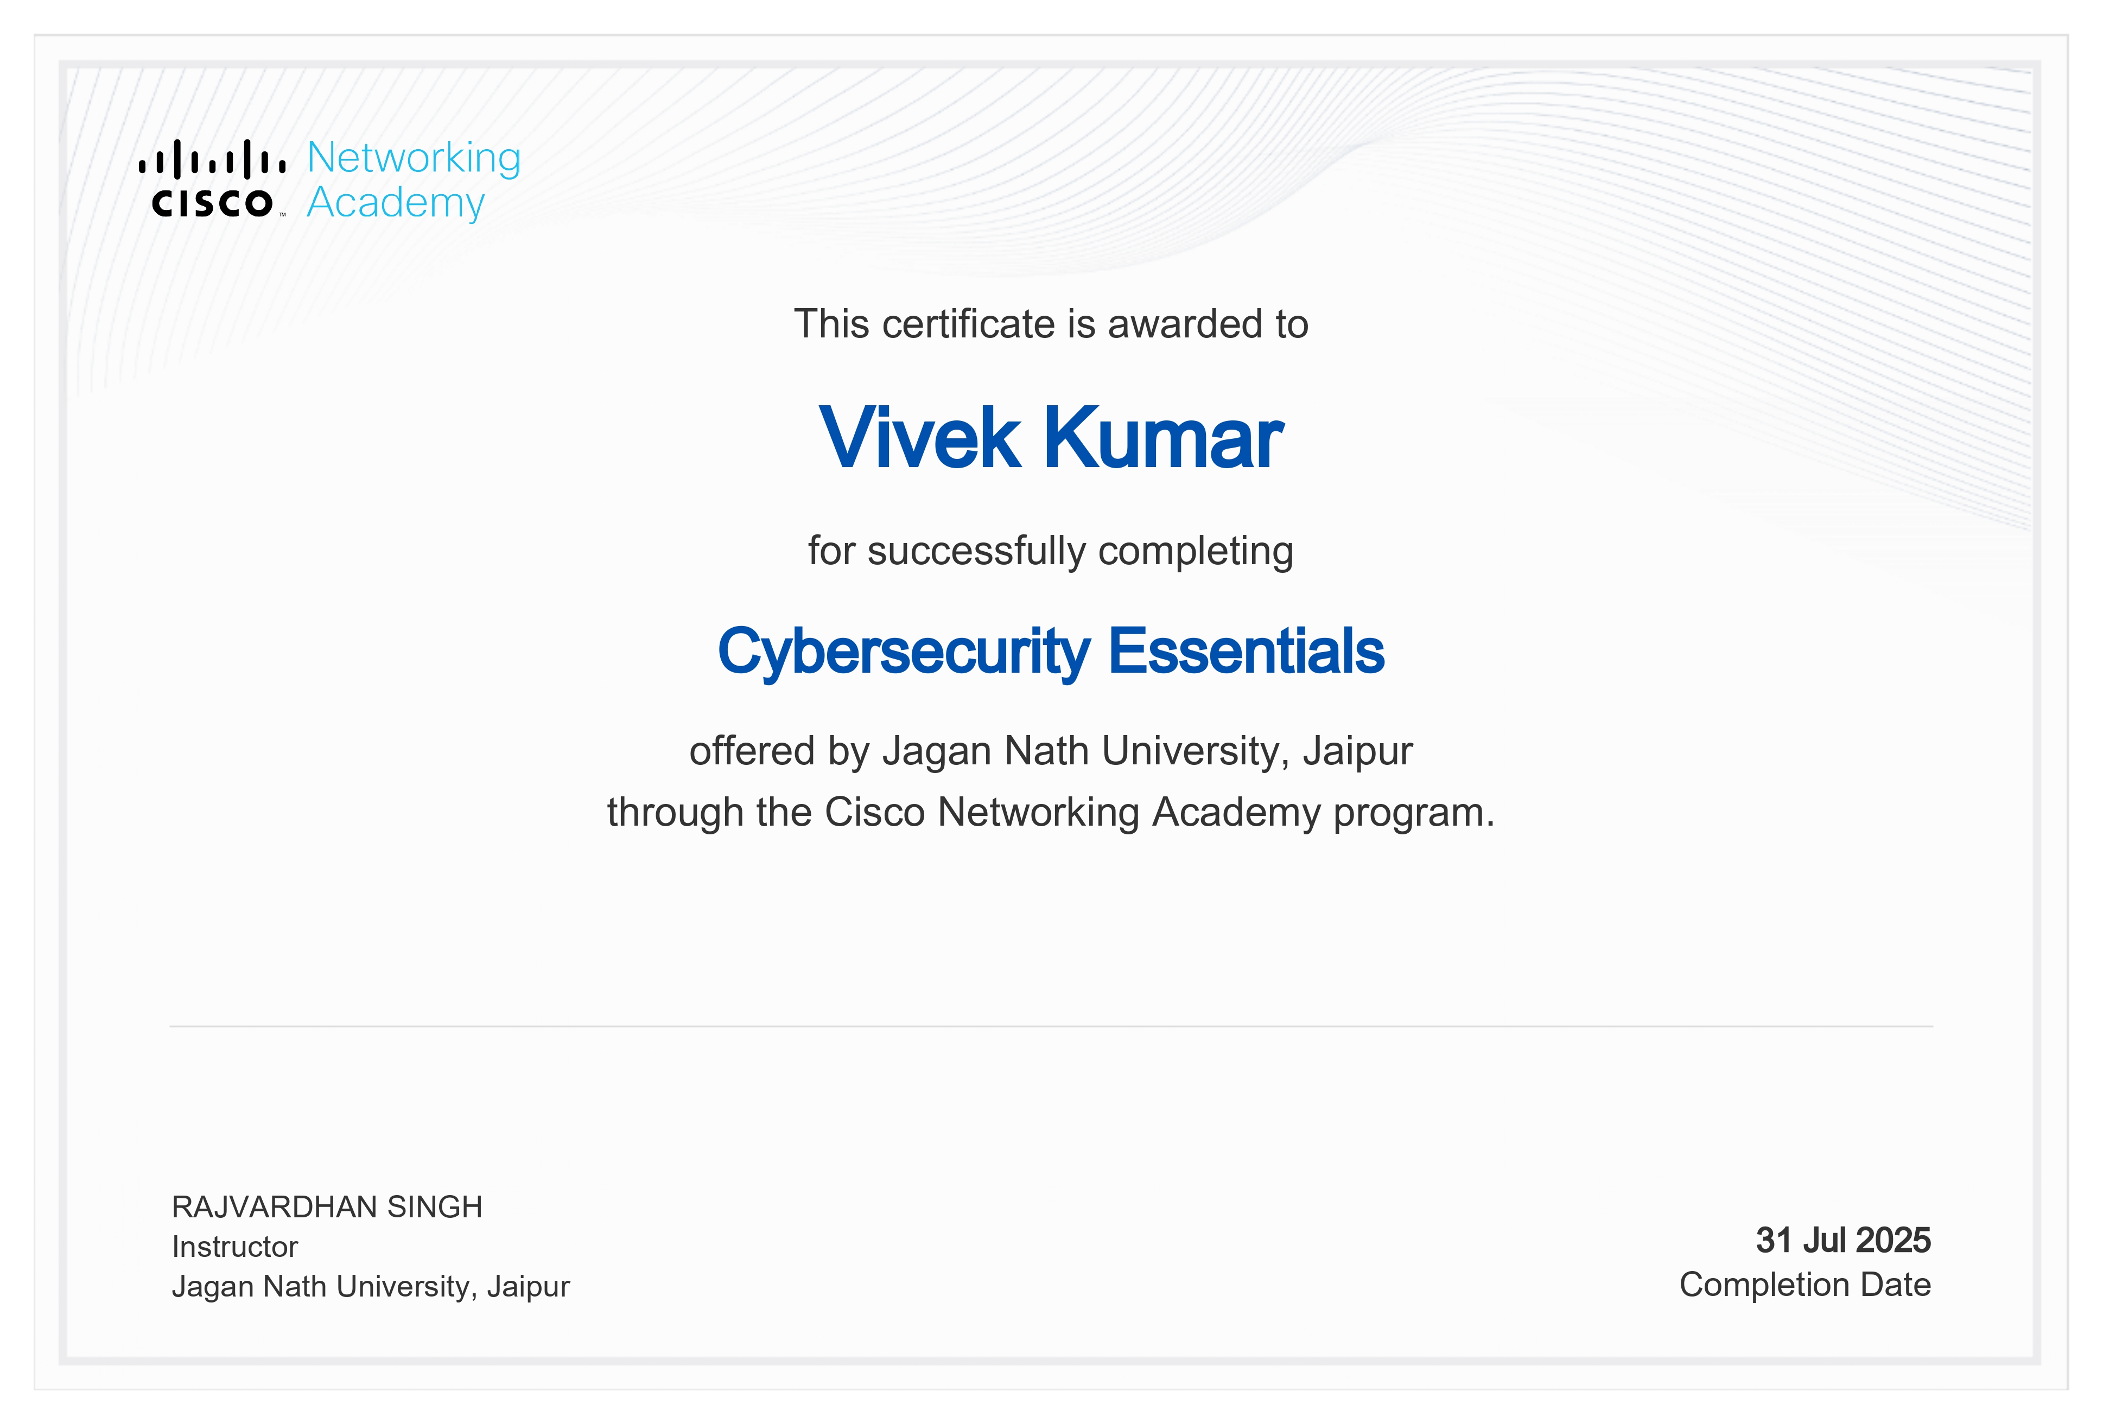Click the word 'Essentials' in the course title
The image size is (2103, 1424).
(x=1246, y=650)
